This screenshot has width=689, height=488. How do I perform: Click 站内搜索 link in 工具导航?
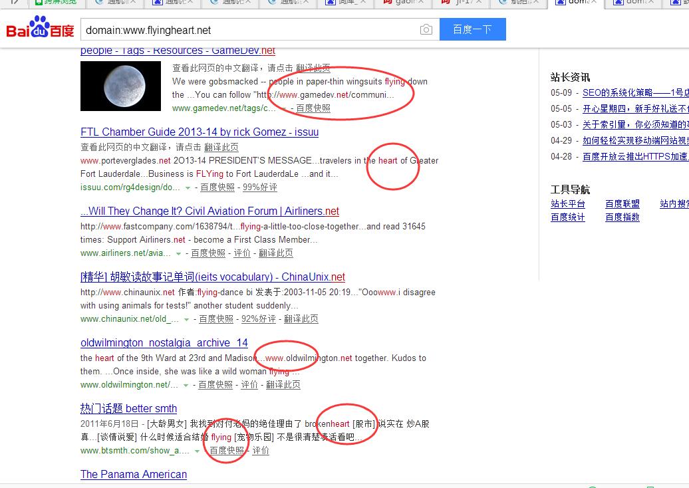coord(674,204)
